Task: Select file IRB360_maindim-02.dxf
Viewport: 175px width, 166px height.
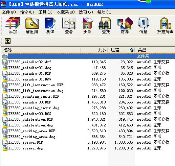Action: (30, 62)
